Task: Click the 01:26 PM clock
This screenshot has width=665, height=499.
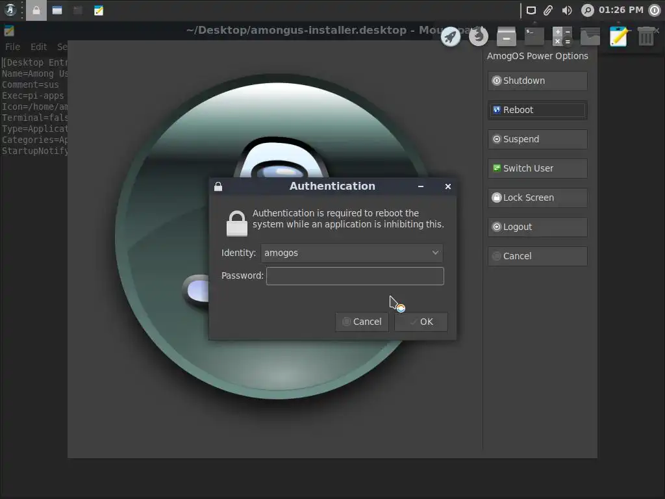Action: pyautogui.click(x=621, y=10)
